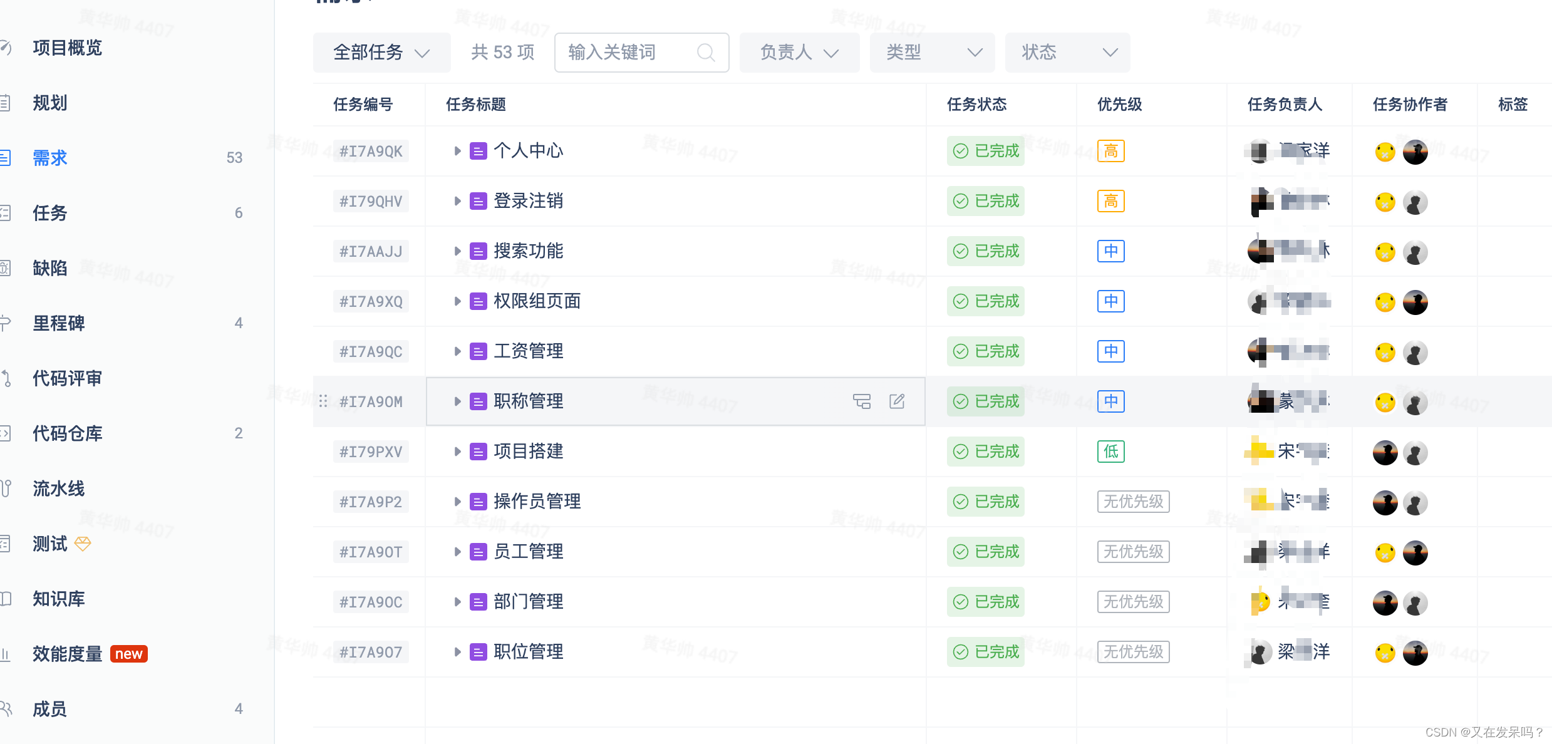Expand the 个人中心 task row
This screenshot has width=1552, height=744.
point(457,151)
